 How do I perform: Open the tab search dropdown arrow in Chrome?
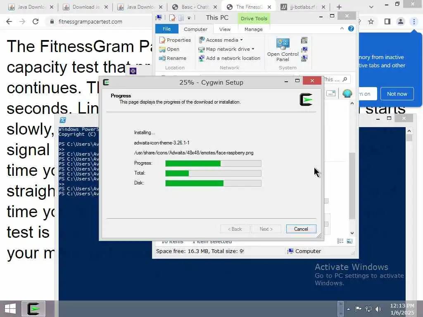point(371,7)
